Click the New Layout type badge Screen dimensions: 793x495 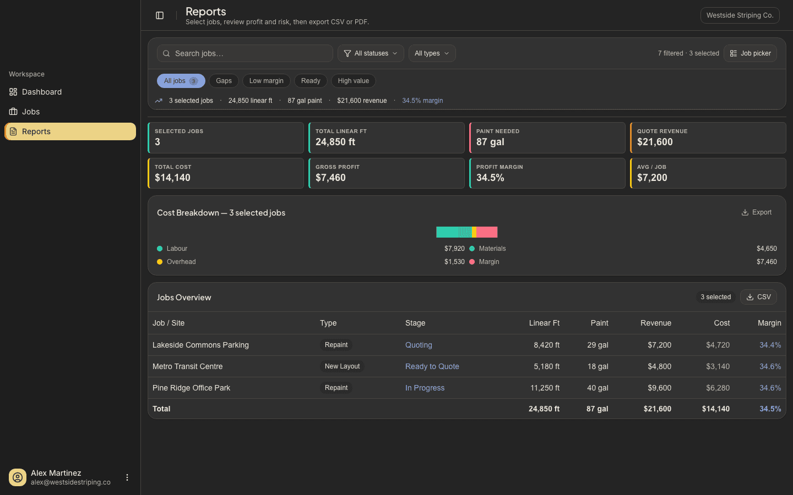[x=342, y=366]
